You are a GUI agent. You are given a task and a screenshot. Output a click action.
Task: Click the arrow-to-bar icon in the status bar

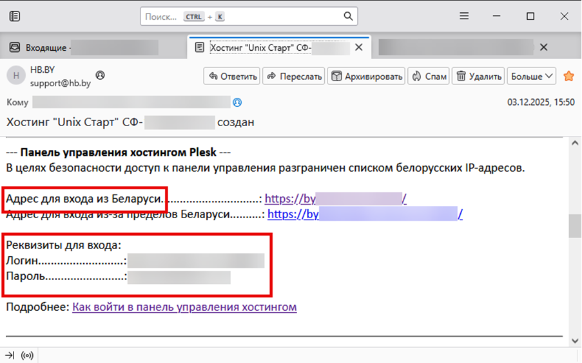pos(10,355)
